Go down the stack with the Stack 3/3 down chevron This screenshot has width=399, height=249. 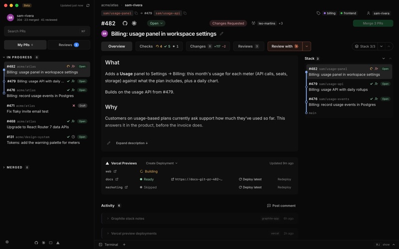click(x=381, y=46)
